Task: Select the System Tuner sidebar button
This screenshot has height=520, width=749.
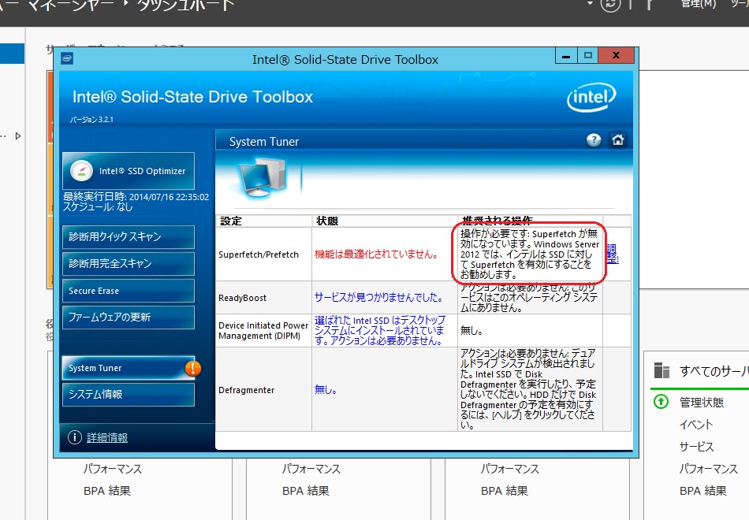Action: pos(129,368)
